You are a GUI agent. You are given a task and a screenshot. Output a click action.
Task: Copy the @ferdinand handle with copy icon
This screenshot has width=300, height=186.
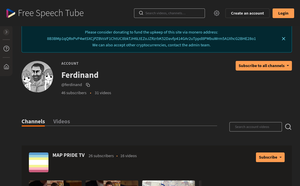coord(88,85)
